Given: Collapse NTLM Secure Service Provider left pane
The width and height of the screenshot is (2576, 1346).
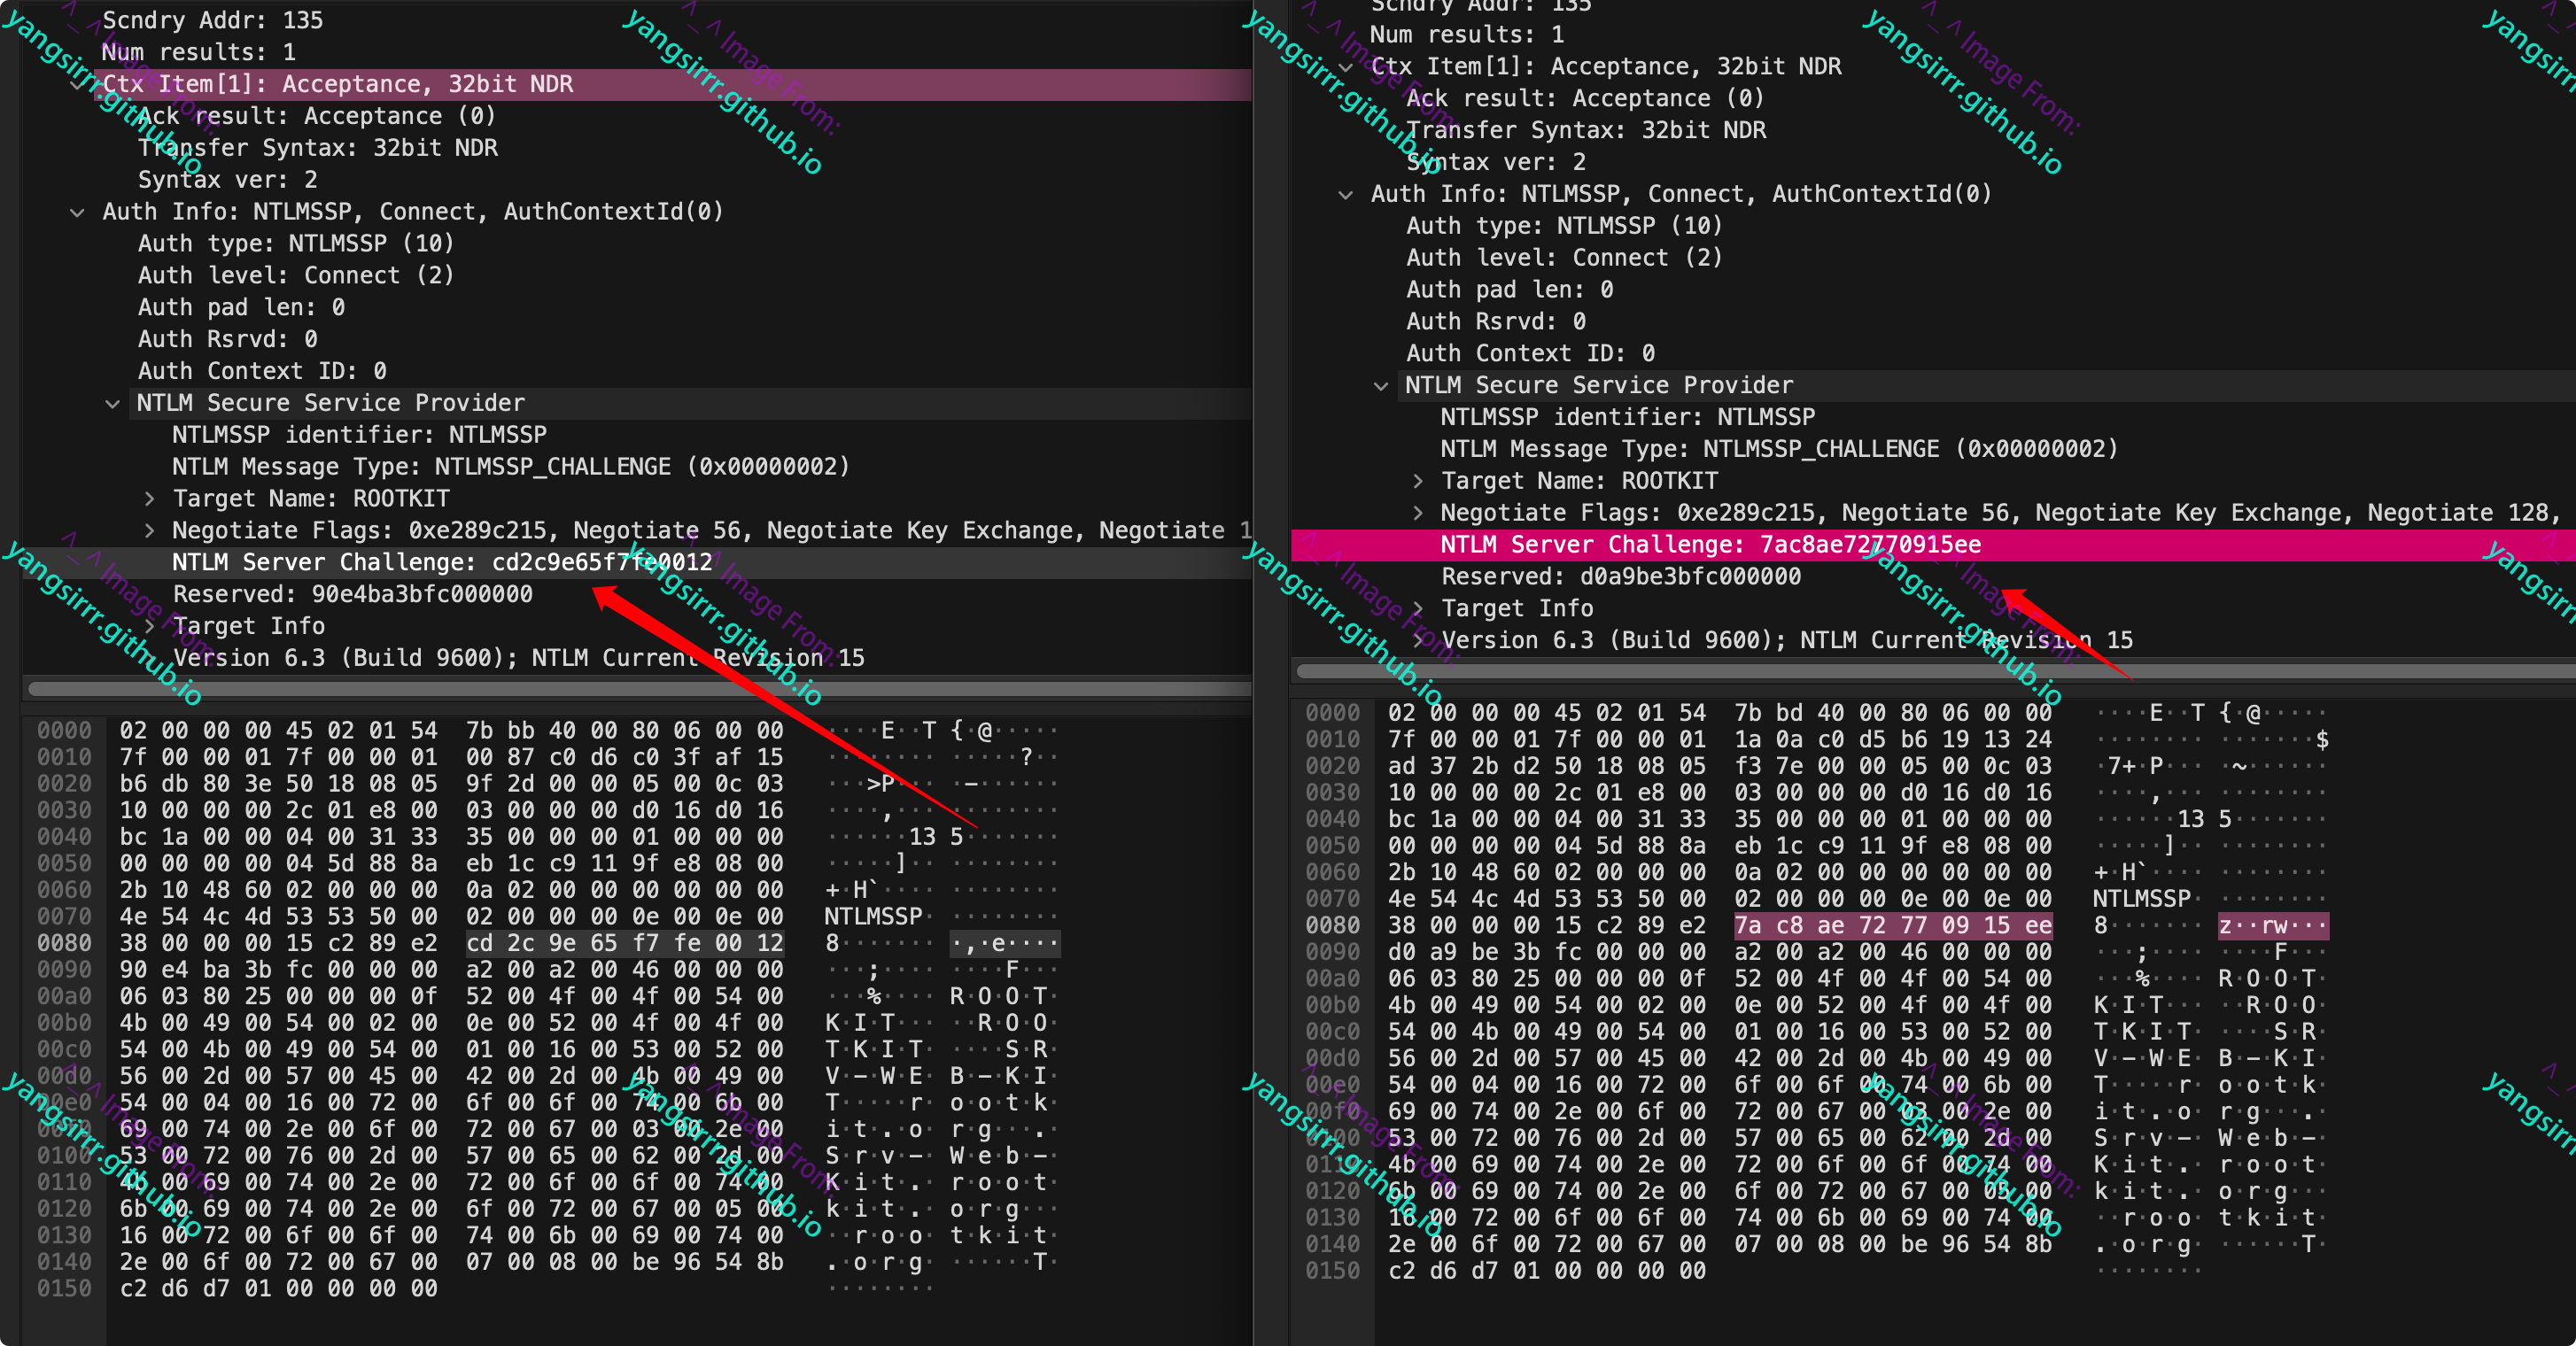Looking at the screenshot, I should click(112, 404).
